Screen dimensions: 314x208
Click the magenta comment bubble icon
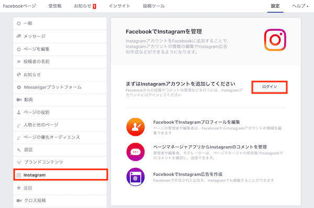point(136,152)
